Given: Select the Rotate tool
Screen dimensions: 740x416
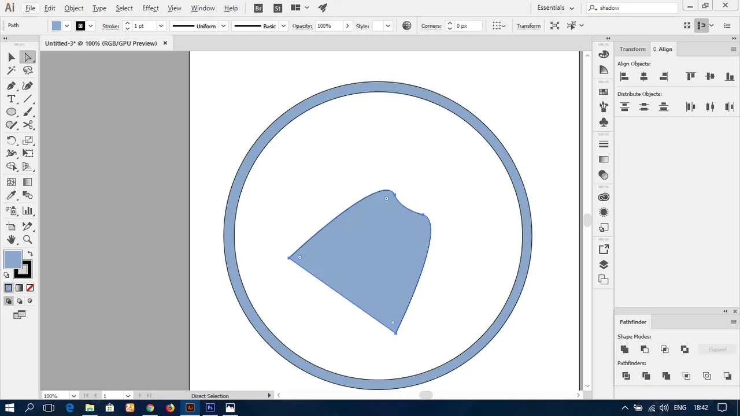Looking at the screenshot, I should 11,140.
